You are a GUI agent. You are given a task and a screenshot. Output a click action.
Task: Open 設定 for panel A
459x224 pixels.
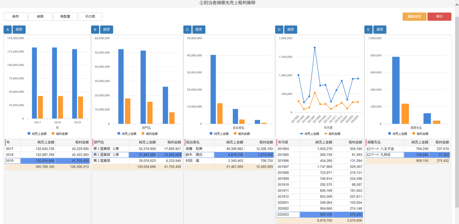[x=19, y=30]
